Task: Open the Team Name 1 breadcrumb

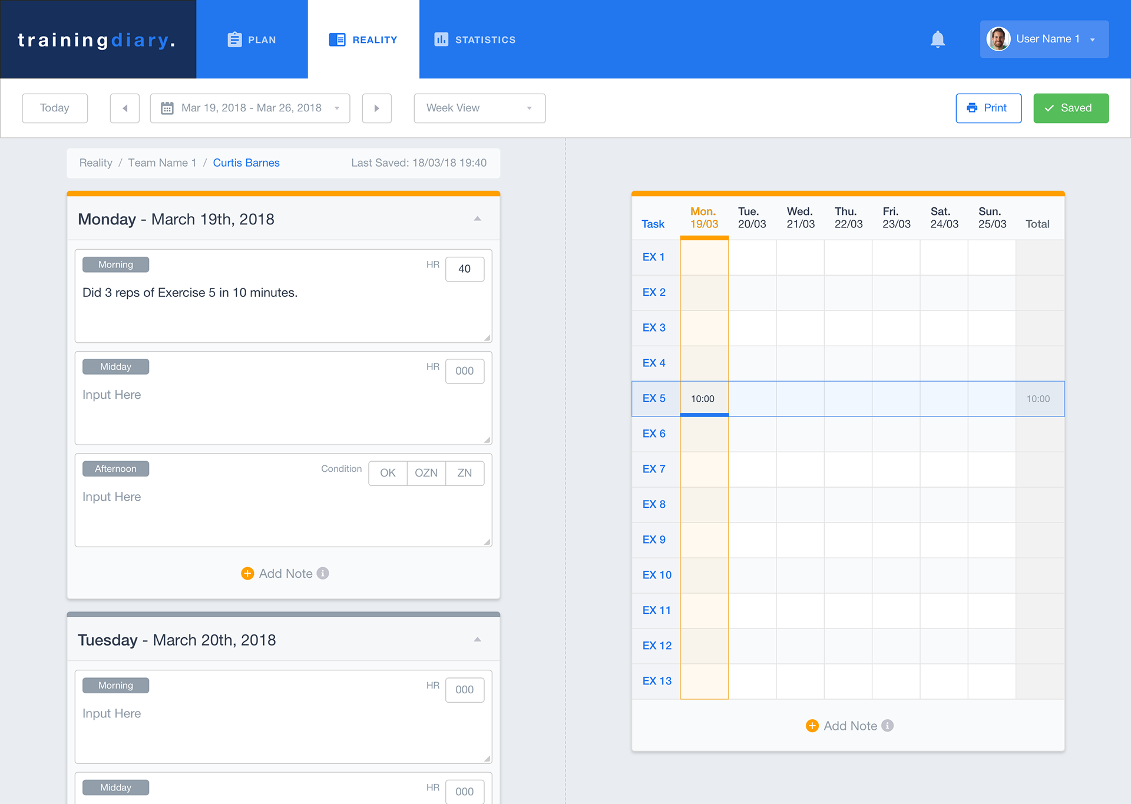Action: [162, 163]
